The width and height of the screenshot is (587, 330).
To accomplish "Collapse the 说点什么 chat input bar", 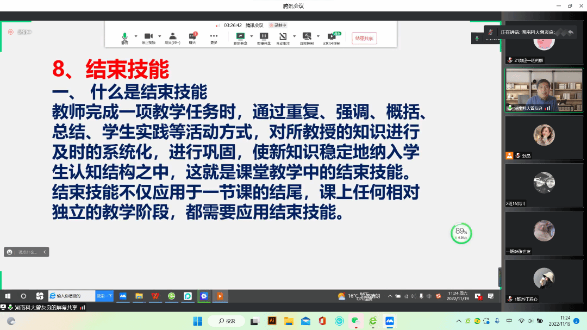I will [x=45, y=252].
